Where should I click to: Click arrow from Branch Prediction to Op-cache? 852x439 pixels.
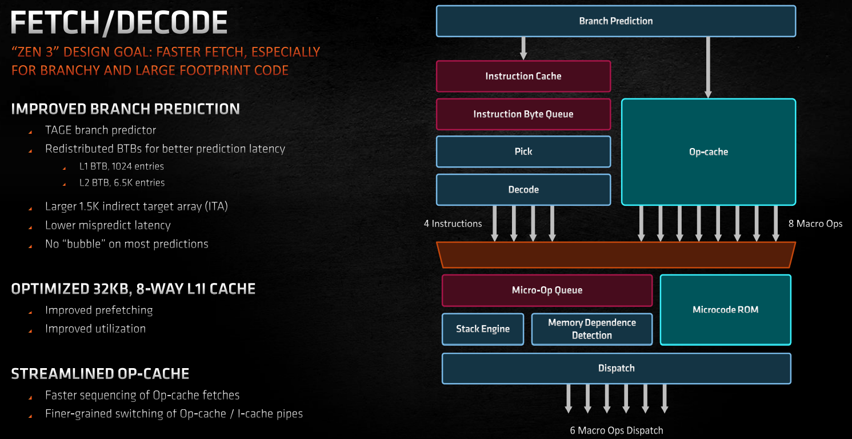(x=709, y=67)
